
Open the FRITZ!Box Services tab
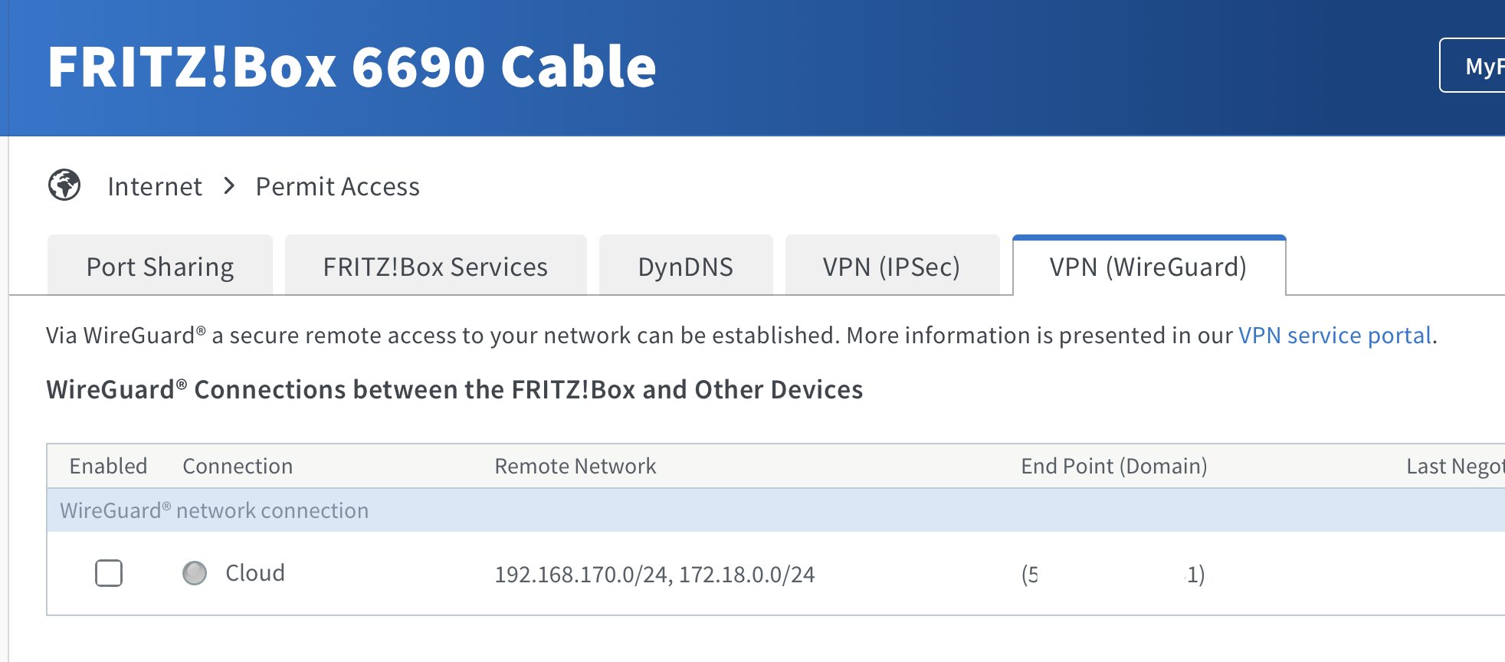coord(435,267)
